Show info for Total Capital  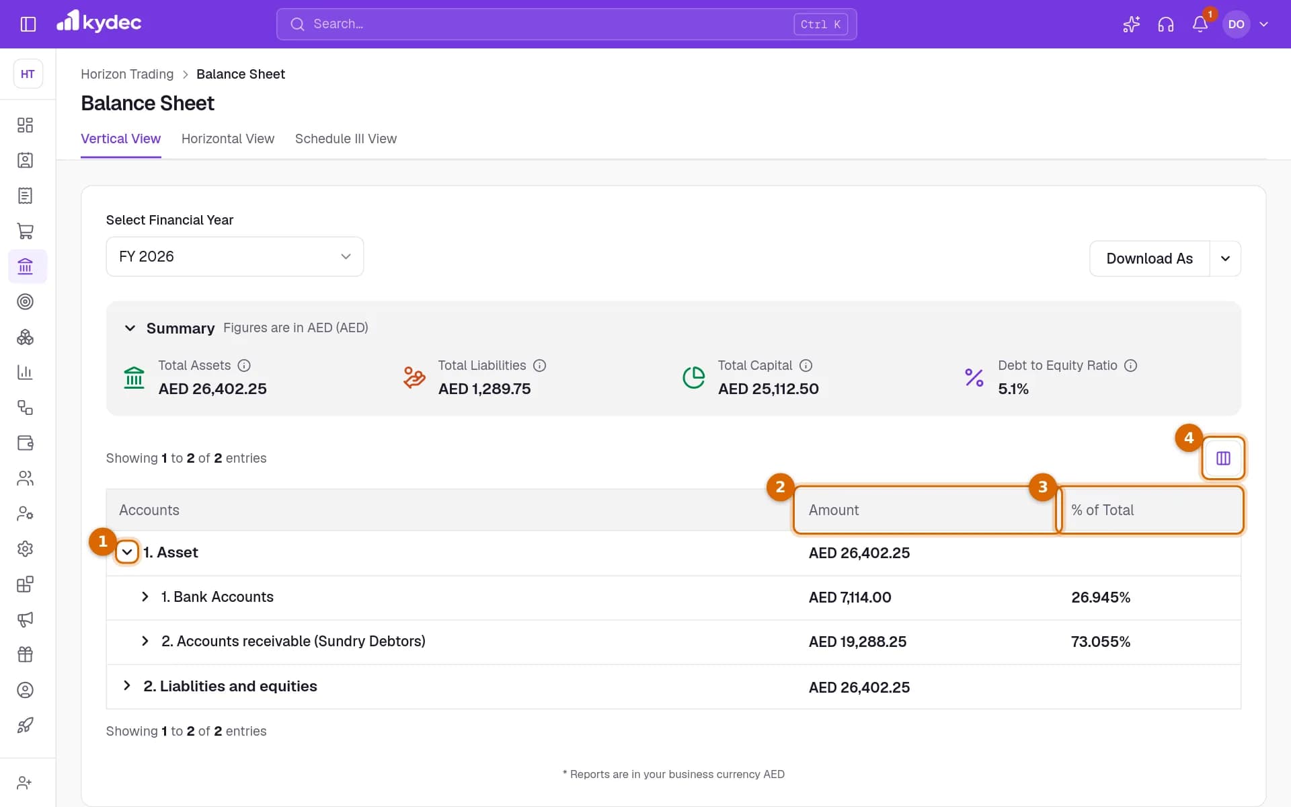(x=806, y=365)
